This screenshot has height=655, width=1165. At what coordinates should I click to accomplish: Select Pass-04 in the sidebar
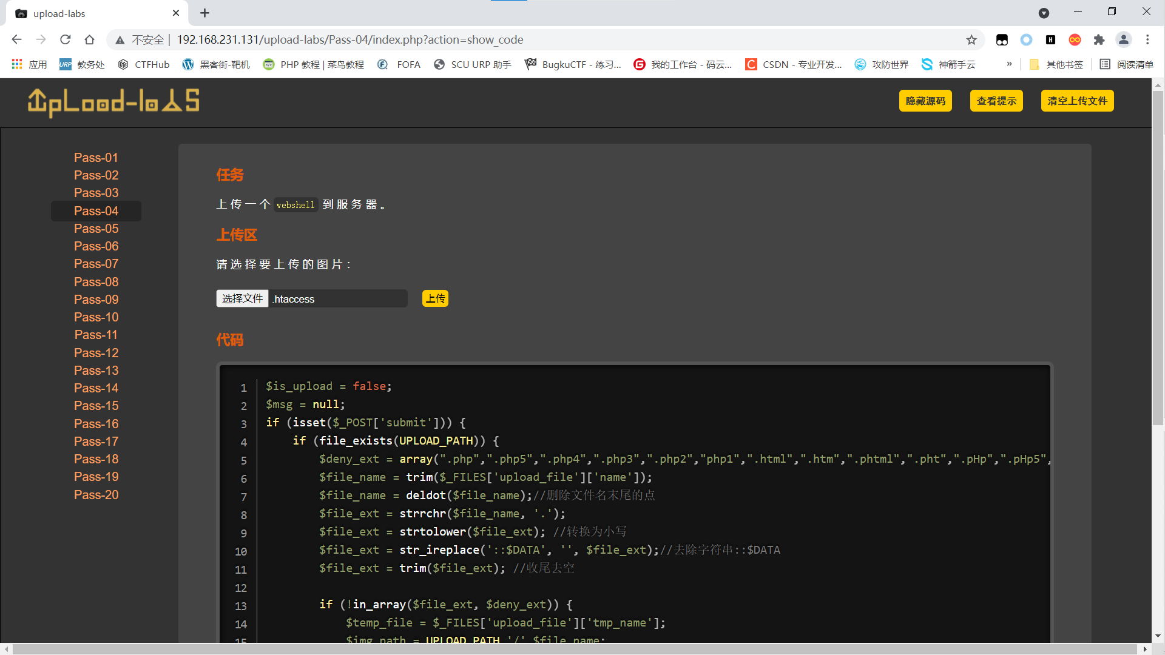pyautogui.click(x=96, y=211)
